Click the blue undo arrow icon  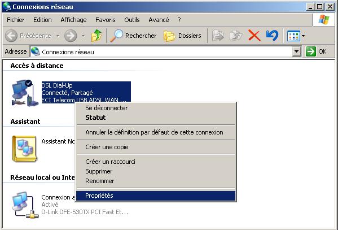pyautogui.click(x=272, y=36)
